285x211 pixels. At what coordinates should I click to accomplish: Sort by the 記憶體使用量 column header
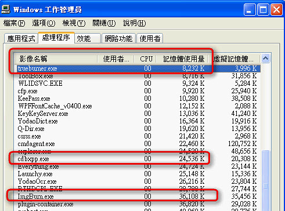click(182, 59)
